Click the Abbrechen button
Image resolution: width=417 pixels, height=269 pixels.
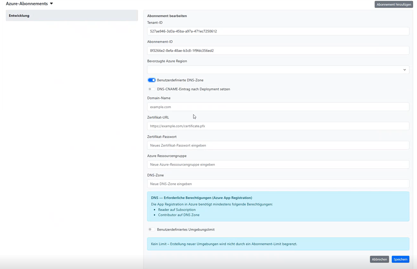coord(379,259)
